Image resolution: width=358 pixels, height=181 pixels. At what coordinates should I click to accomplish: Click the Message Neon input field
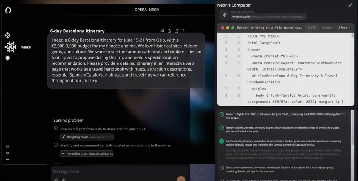pyautogui.click(x=113, y=171)
